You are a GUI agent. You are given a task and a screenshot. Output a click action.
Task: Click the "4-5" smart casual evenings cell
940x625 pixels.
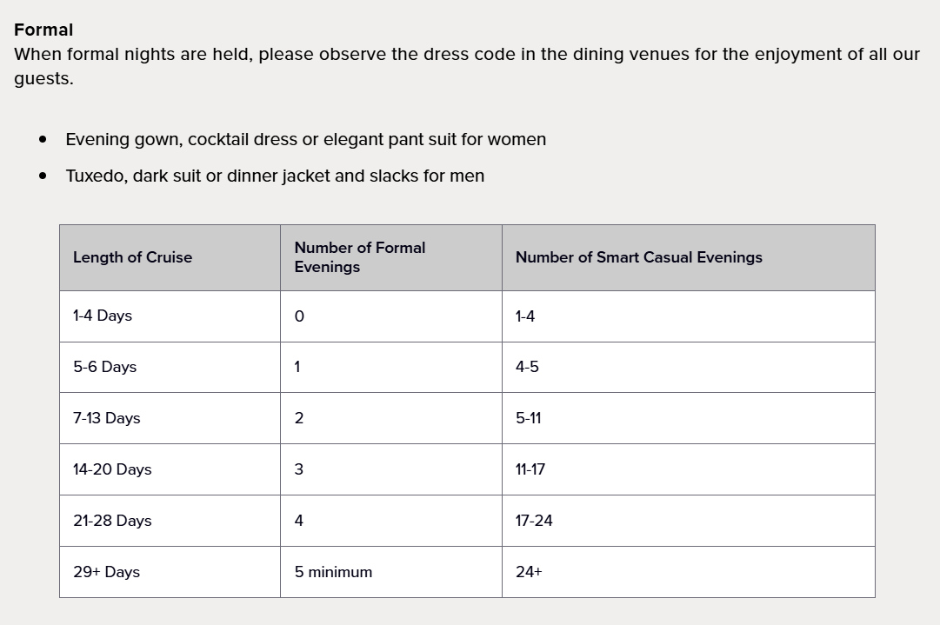click(527, 367)
